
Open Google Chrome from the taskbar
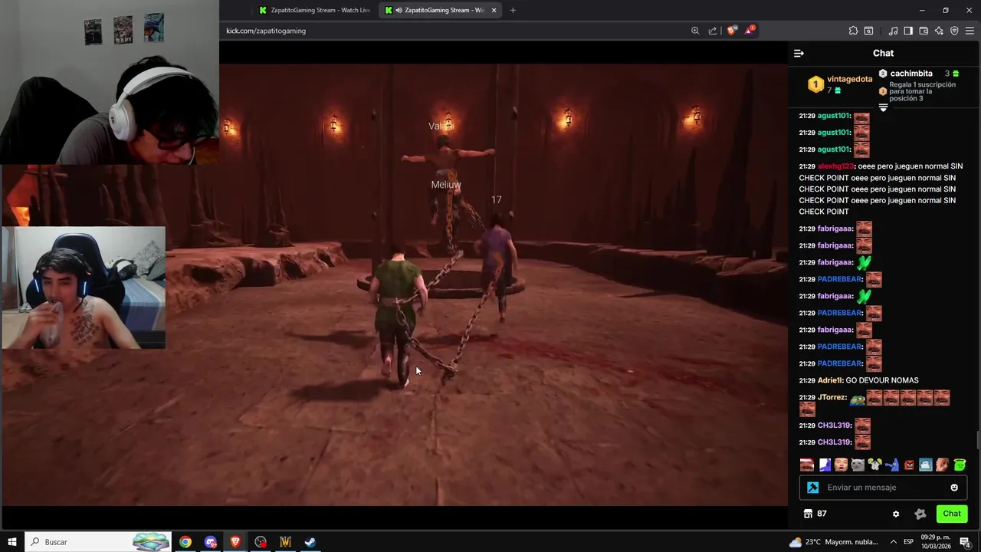tap(185, 542)
